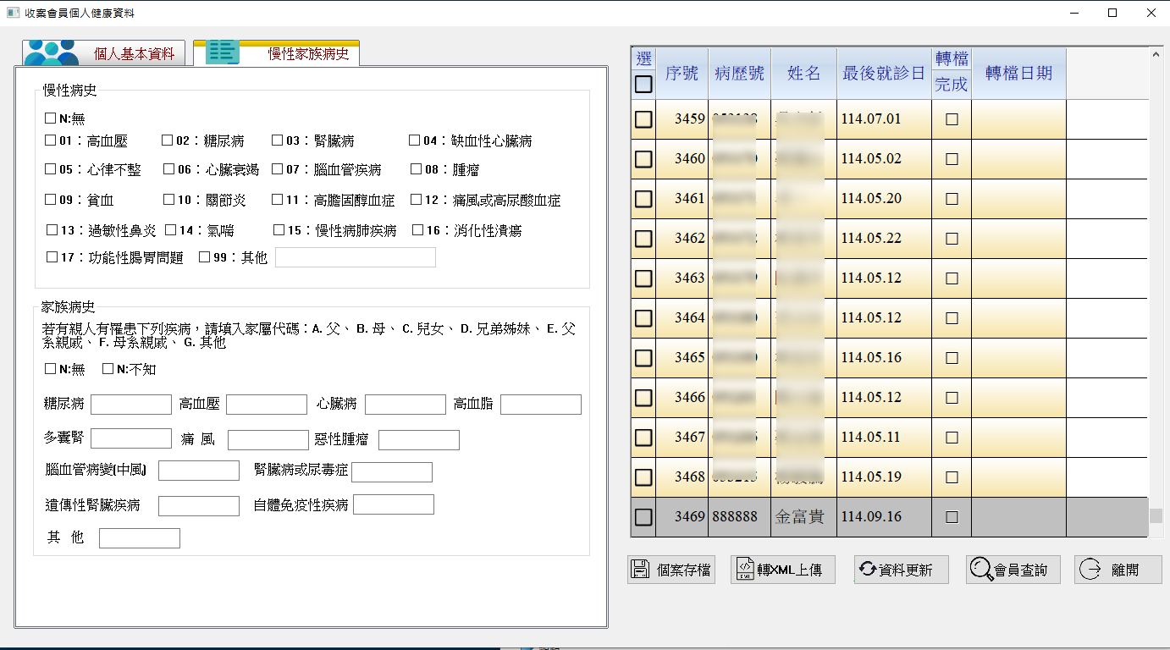This screenshot has width=1170, height=650.
Task: Click the floppy disk icon on 個案存檔
Action: point(641,570)
